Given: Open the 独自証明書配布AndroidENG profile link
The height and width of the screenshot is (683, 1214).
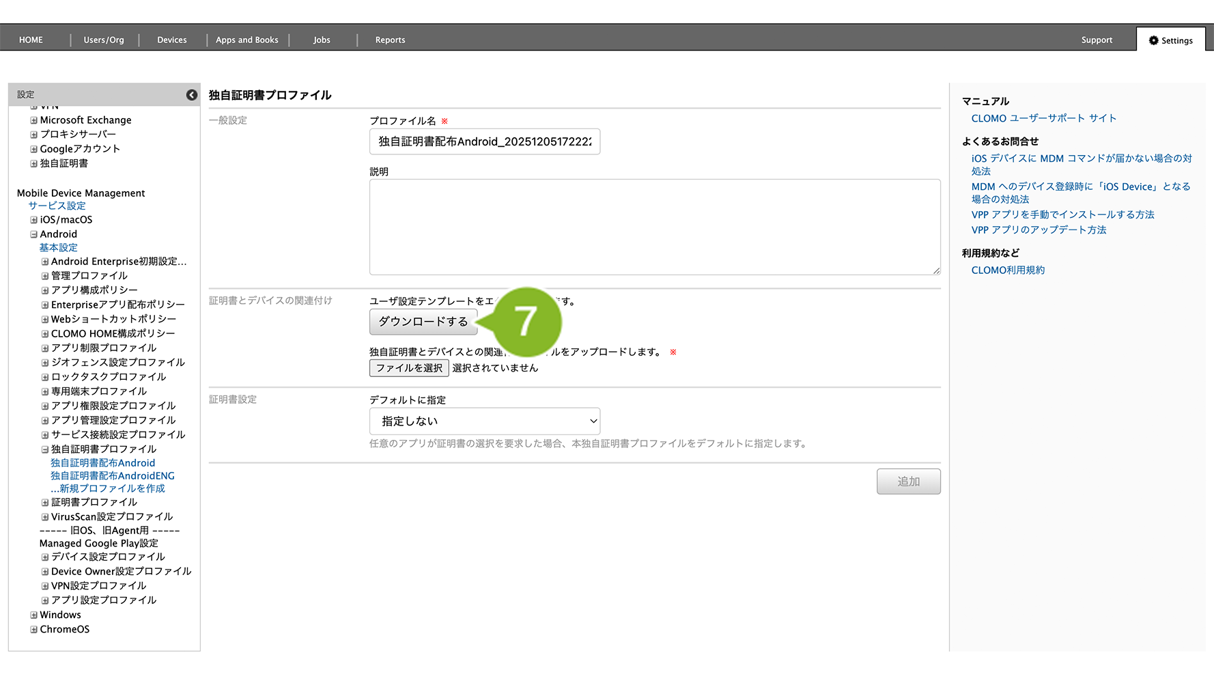Looking at the screenshot, I should point(113,476).
